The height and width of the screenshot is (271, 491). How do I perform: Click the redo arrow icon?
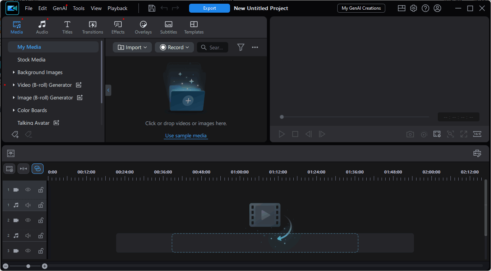175,8
